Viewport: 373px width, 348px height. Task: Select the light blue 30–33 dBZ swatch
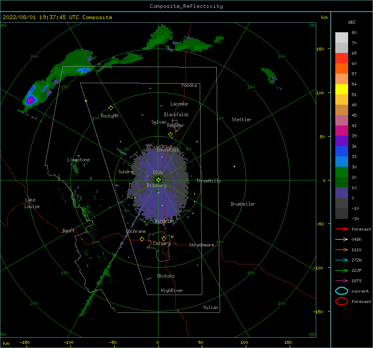pyautogui.click(x=342, y=161)
